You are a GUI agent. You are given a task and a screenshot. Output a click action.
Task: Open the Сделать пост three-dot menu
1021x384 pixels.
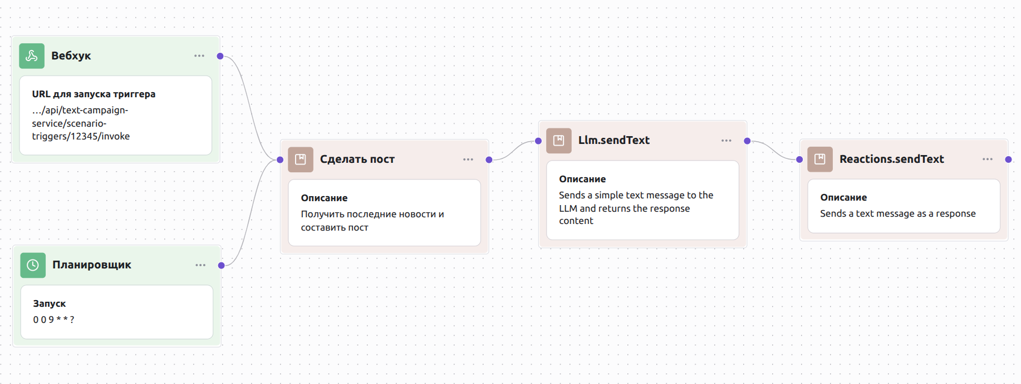468,159
